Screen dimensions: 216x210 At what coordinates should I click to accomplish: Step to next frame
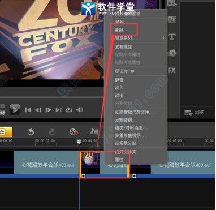(48, 110)
